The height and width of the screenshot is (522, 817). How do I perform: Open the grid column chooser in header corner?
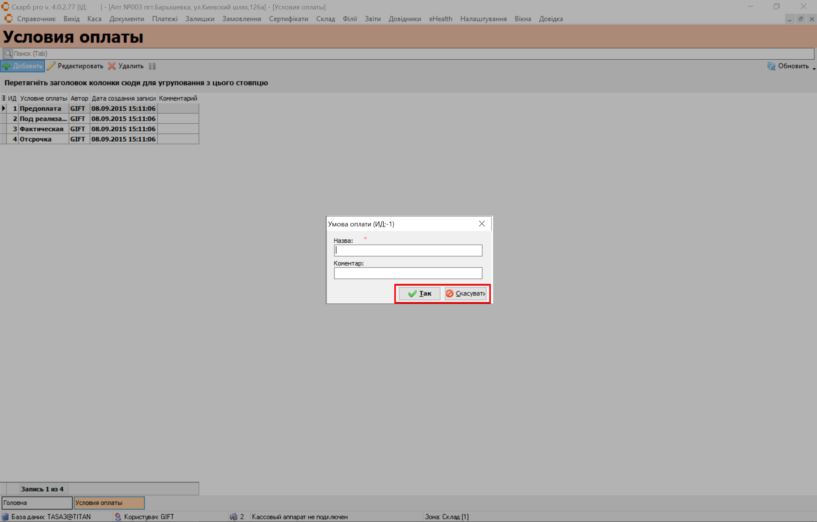pyautogui.click(x=3, y=98)
